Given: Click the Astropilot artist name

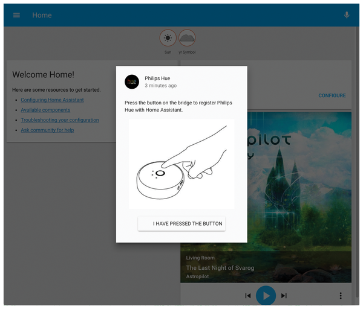Looking at the screenshot, I should (197, 276).
